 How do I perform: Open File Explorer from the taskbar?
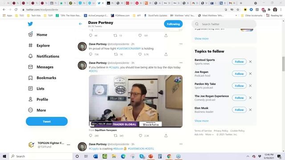coord(114,156)
